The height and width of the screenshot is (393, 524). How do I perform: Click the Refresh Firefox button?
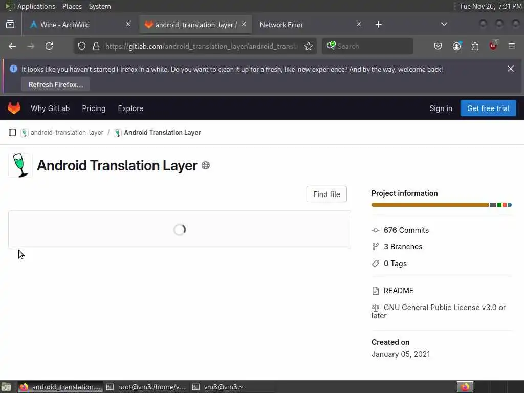[56, 84]
